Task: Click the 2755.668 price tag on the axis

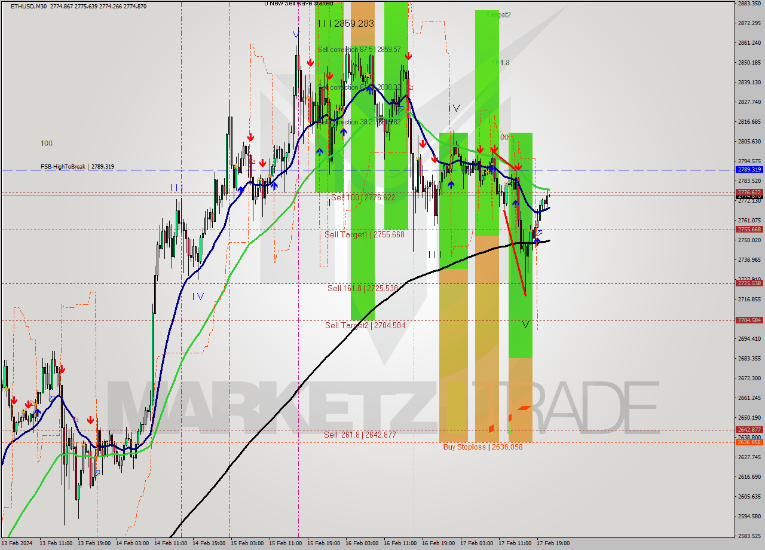Action: 749,229
